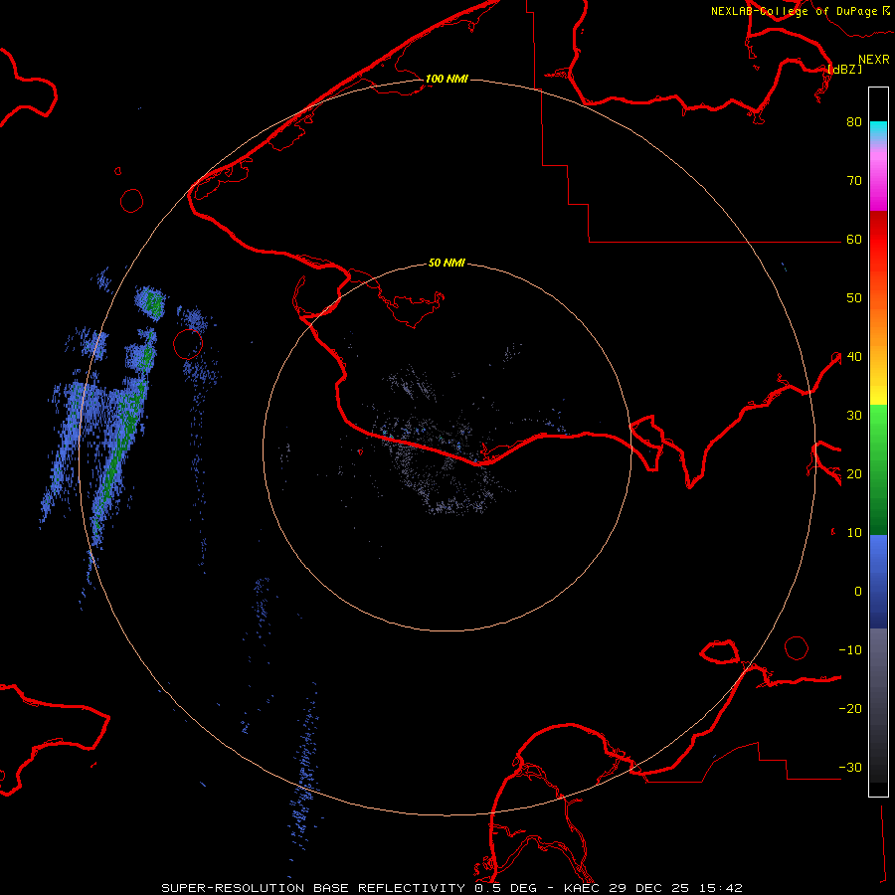
Task: Click the 70 value on color scale
Action: tap(854, 181)
